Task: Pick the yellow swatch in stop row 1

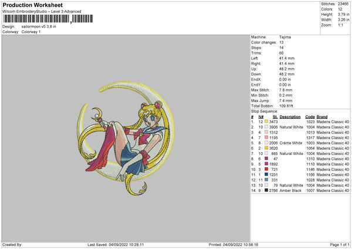Action: click(266, 122)
